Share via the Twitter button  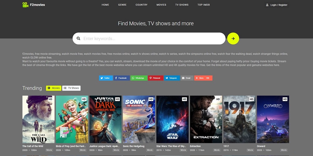tap(106, 78)
